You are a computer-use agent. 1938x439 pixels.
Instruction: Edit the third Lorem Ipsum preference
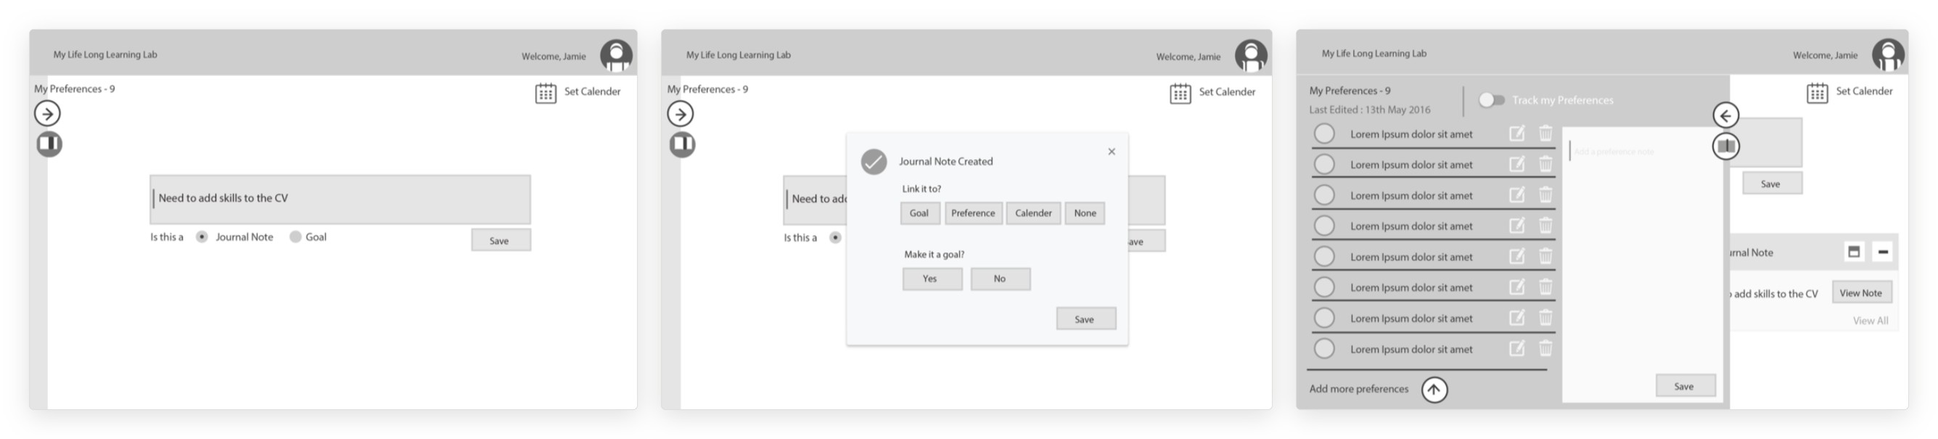(x=1517, y=194)
